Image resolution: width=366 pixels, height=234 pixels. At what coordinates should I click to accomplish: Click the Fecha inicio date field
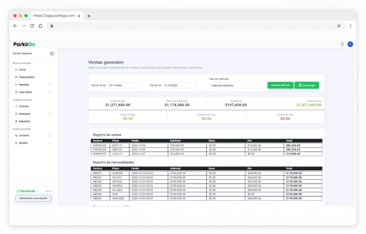124,85
